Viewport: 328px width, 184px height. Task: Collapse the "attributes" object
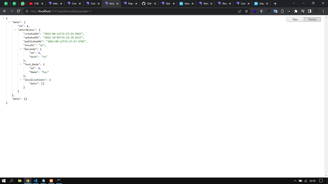pos(15,30)
